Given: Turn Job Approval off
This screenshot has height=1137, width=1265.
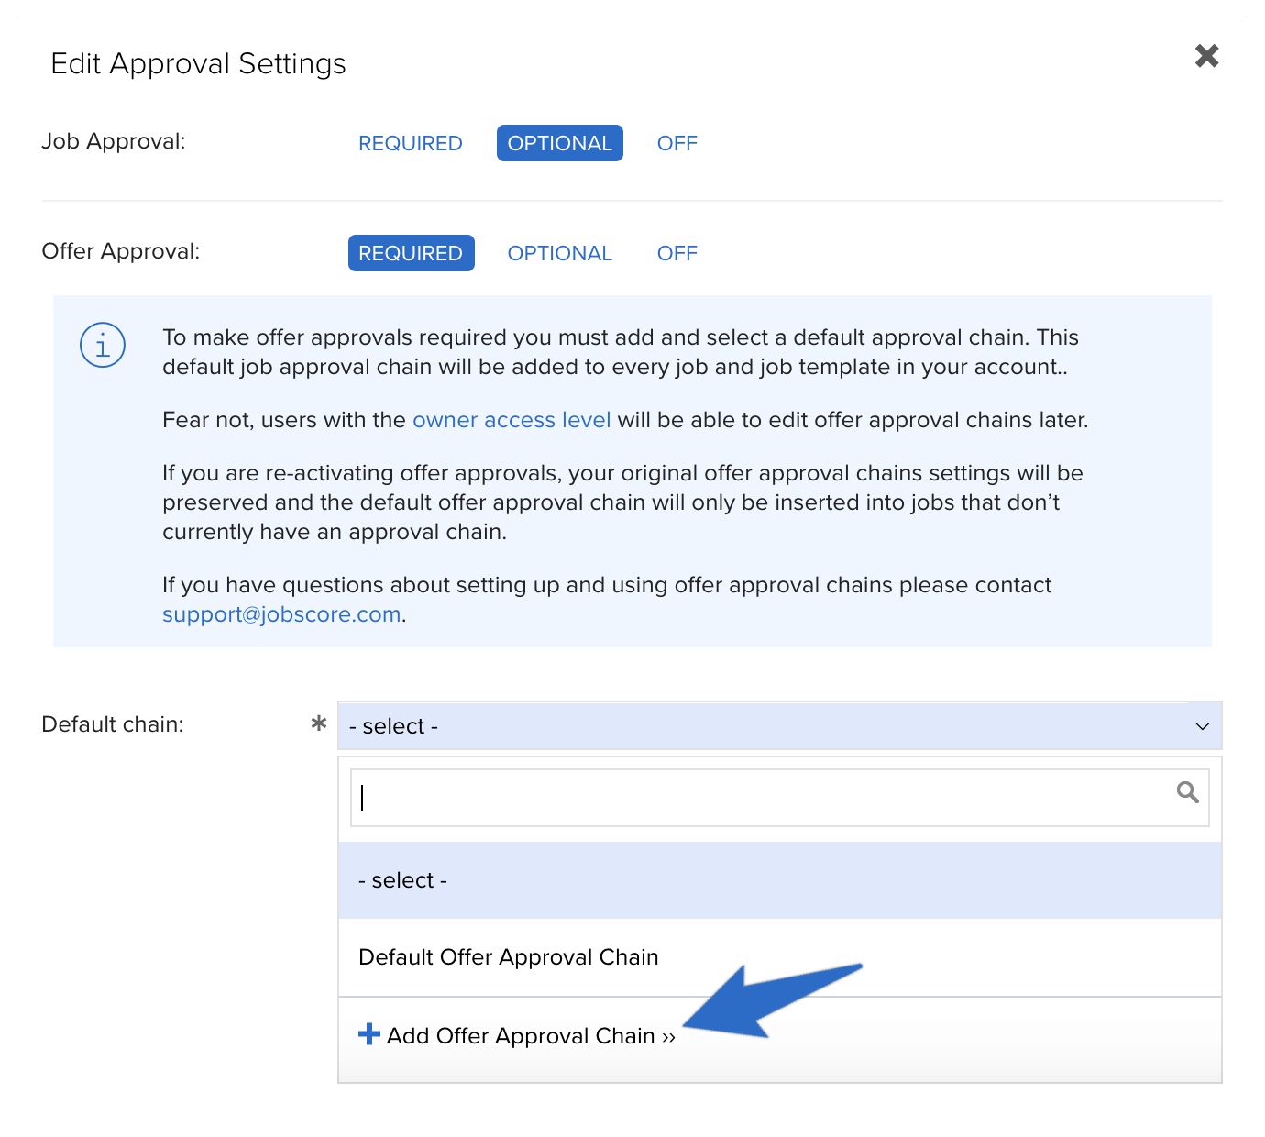Looking at the screenshot, I should 677,143.
